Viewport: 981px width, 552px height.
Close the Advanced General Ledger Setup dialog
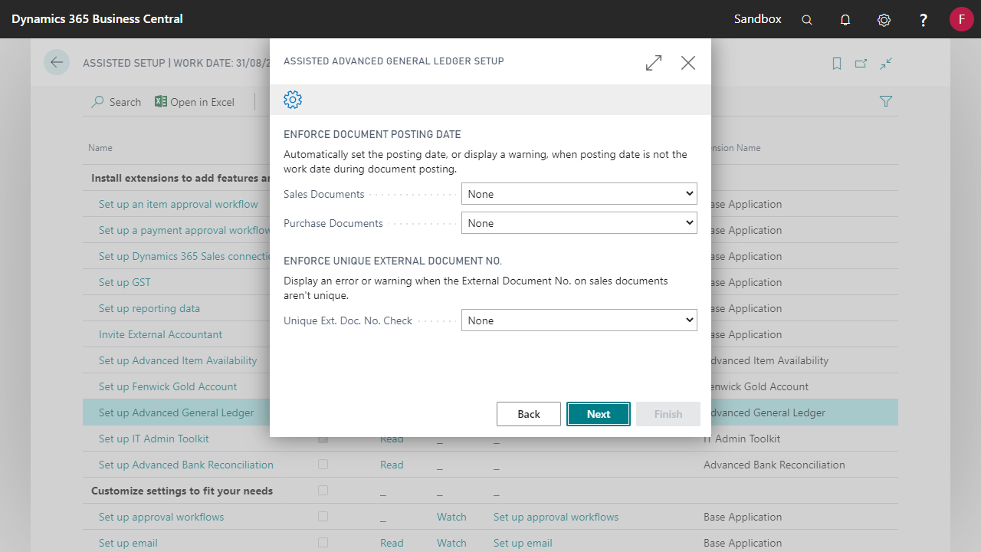pos(688,63)
